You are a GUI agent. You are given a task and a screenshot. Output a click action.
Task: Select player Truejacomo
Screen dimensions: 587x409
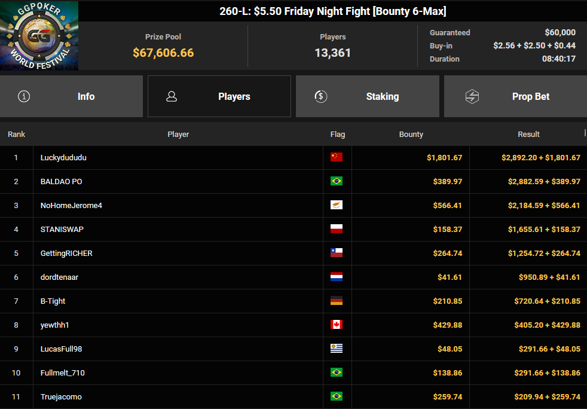tap(61, 397)
